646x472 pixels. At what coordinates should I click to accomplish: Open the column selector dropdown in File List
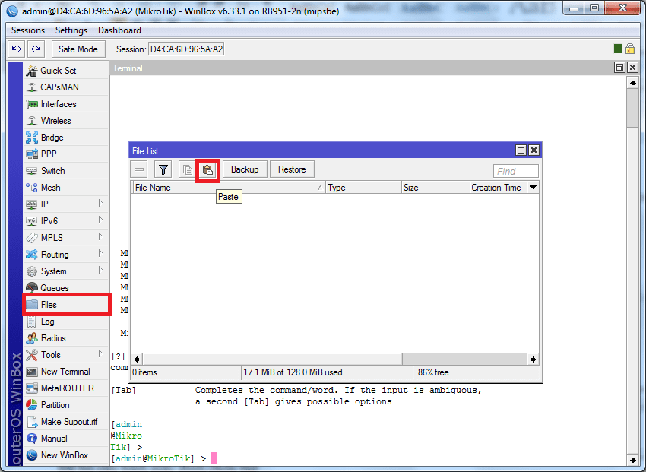533,188
